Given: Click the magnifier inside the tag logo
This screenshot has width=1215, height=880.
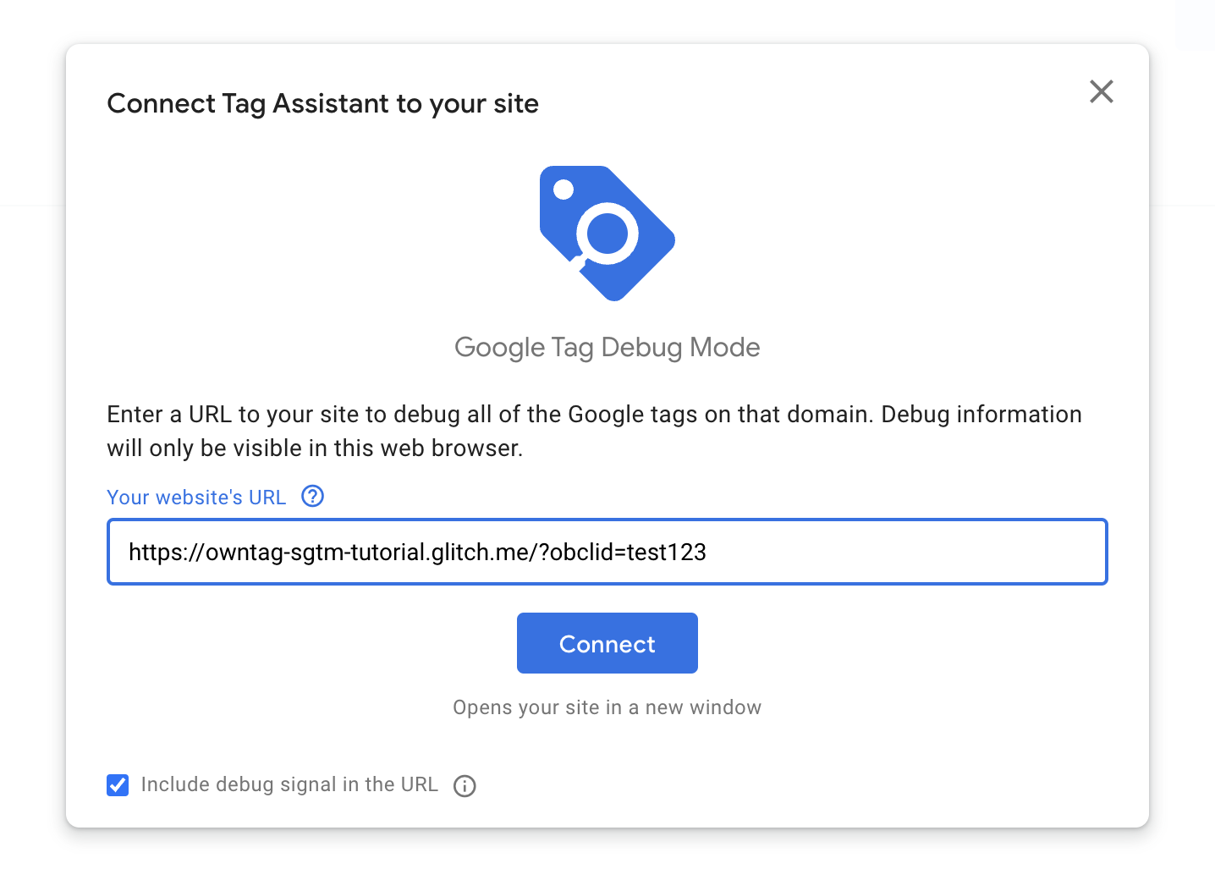Looking at the screenshot, I should [606, 232].
